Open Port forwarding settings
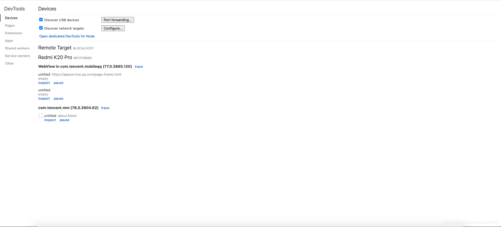The width and height of the screenshot is (501, 227). point(118,20)
